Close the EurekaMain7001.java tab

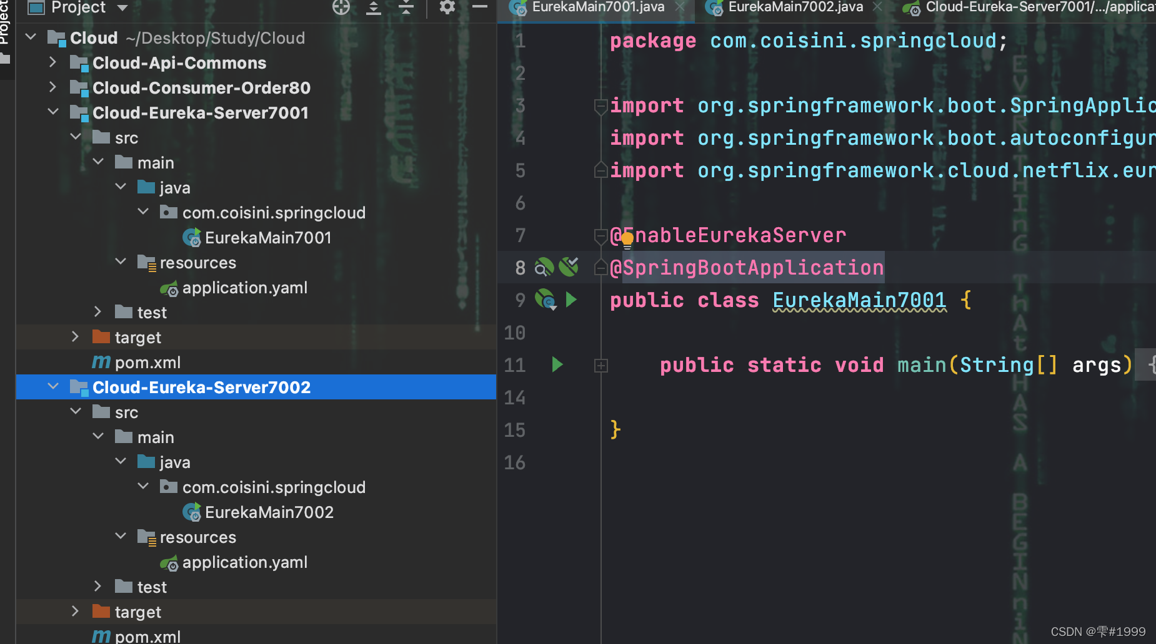click(680, 7)
